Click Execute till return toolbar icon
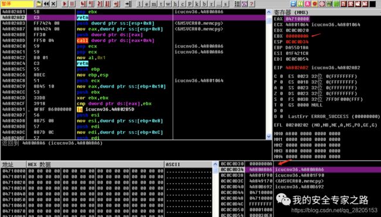This screenshot has width=381, height=217. pyautogui.click(x=117, y=4)
